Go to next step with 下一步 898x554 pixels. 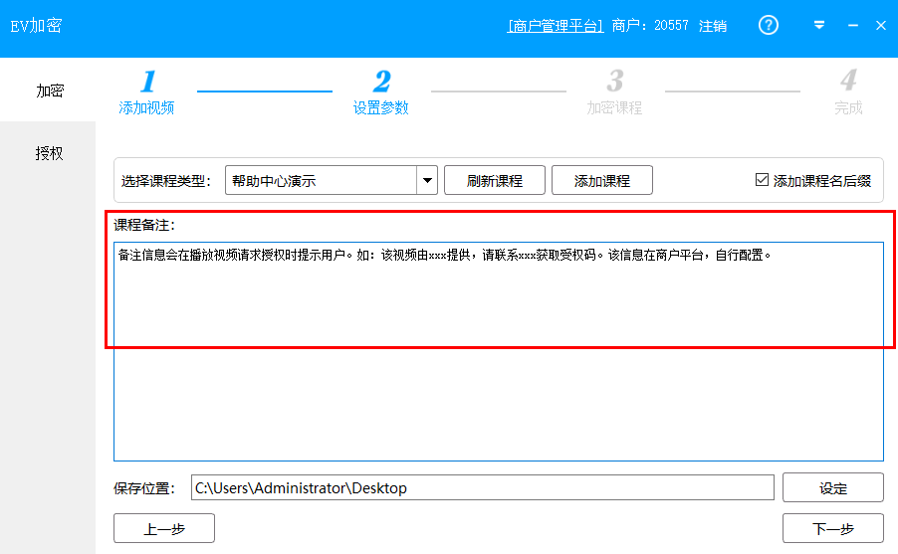[x=832, y=528]
